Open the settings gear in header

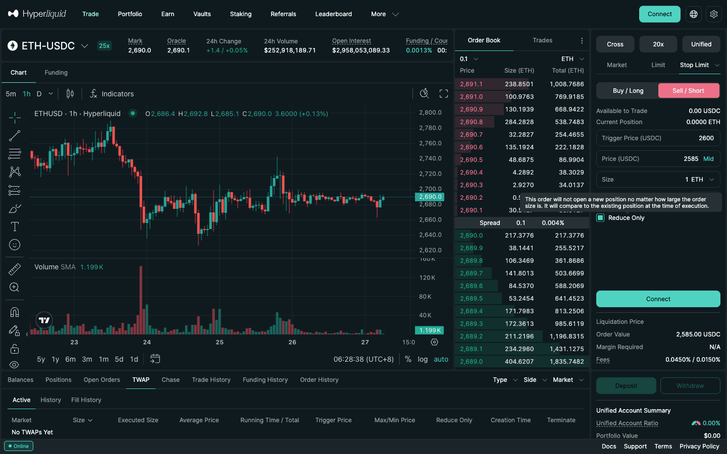click(714, 14)
